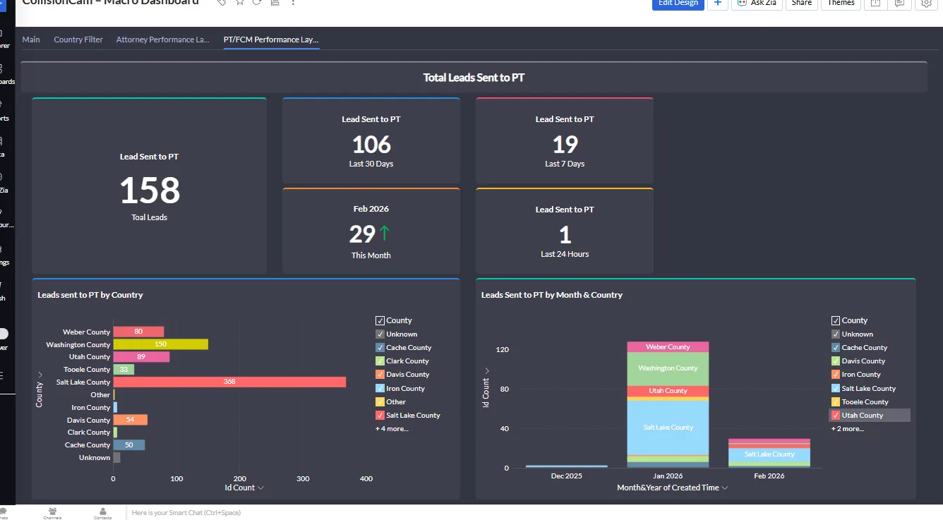Image resolution: width=943 pixels, height=520 pixels.
Task: Uncheck Unknown in the right chart legend
Action: coord(836,334)
